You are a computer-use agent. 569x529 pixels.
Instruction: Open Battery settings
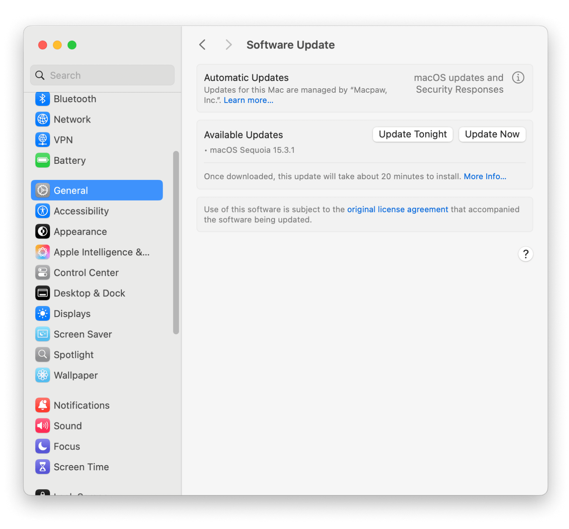tap(69, 160)
